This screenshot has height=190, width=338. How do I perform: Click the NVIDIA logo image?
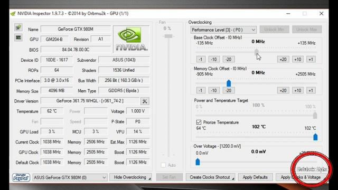[x=132, y=39]
